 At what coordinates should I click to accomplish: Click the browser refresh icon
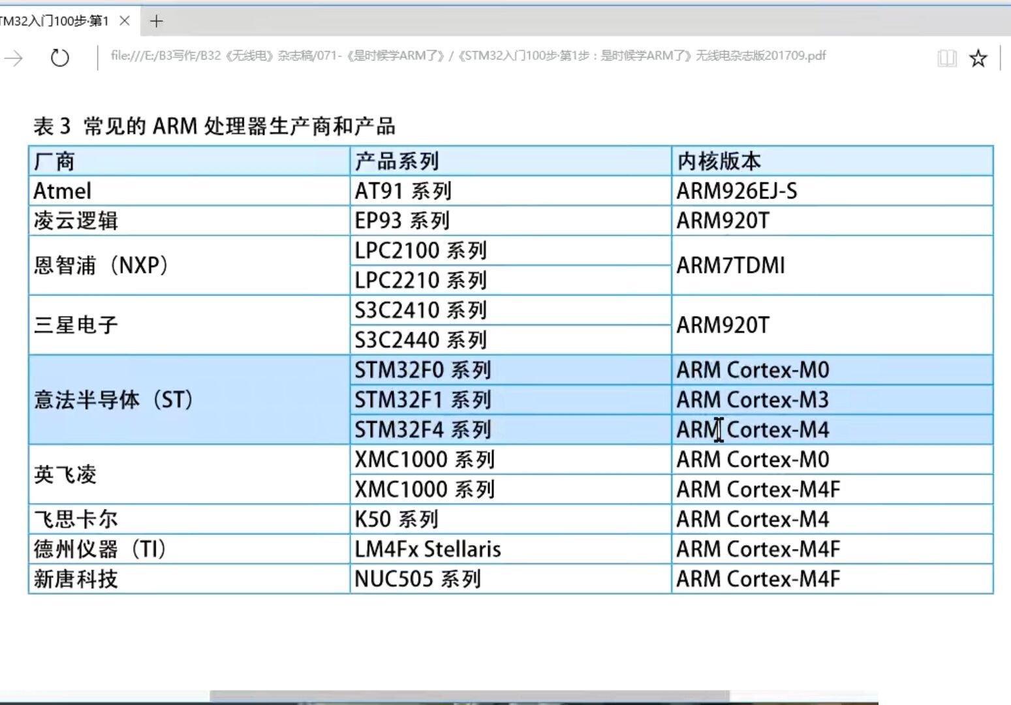coord(59,58)
